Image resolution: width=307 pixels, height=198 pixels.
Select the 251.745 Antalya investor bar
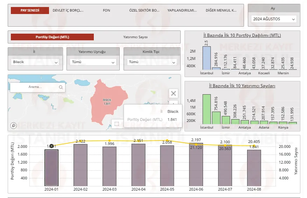click(x=245, y=122)
